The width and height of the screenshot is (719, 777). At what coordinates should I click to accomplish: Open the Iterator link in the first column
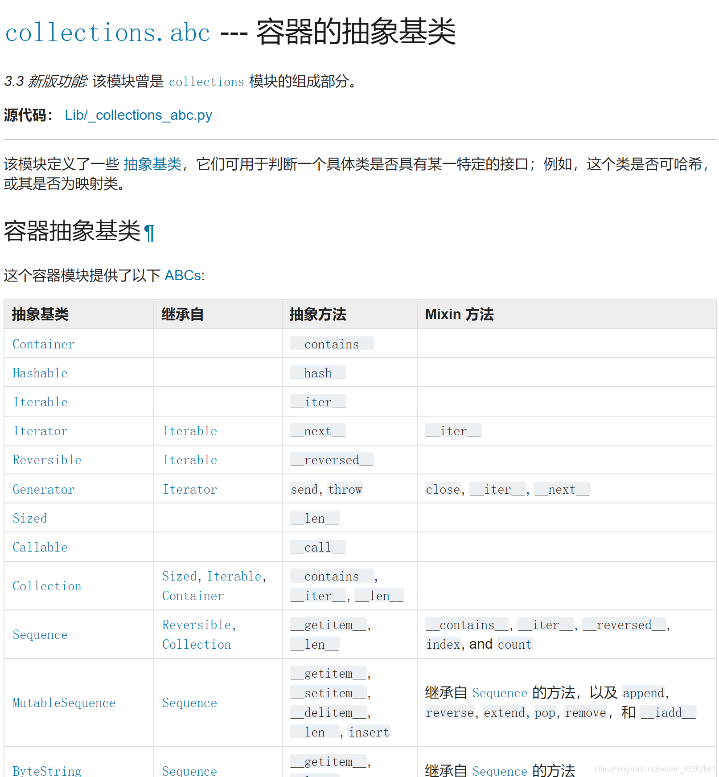(40, 431)
